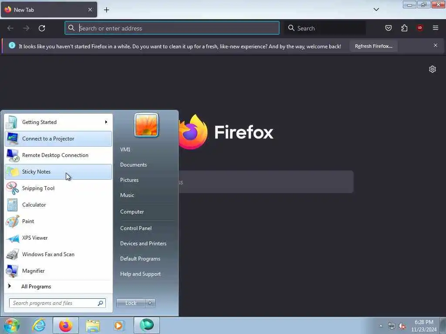Viewport: 446px width, 334px height.
Task: Click Refresh Firefox button
Action: pyautogui.click(x=373, y=46)
